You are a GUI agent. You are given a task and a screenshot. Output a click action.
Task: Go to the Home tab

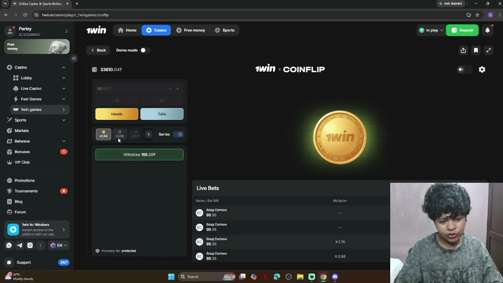point(127,30)
